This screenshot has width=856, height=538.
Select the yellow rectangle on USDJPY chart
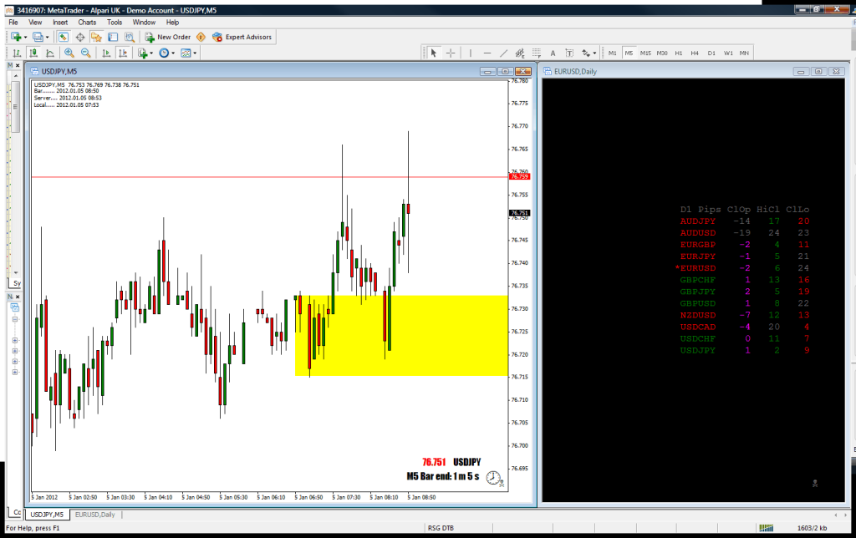[x=401, y=336]
